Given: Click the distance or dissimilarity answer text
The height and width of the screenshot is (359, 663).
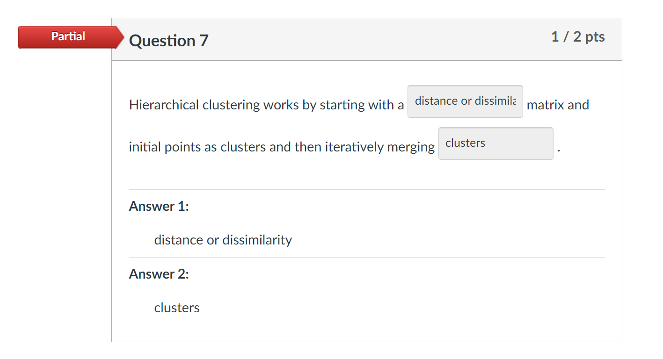Looking at the screenshot, I should [223, 240].
